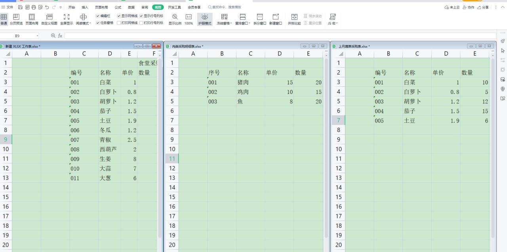This screenshot has width=507, height=252.
Task: Enable Print Gridlines (打印网格线) checkbox
Action: click(119, 23)
